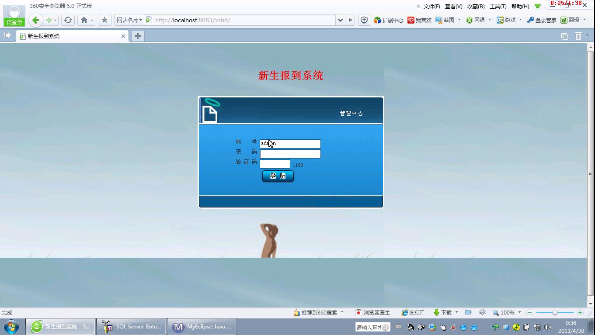Click the status bar window mode icon
Image resolution: width=595 pixels, height=335 pixels.
(x=468, y=312)
